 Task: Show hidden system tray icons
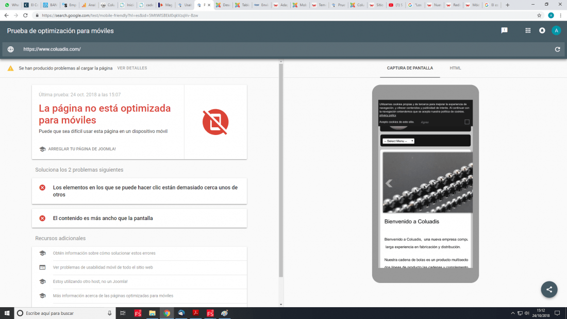pos(512,313)
